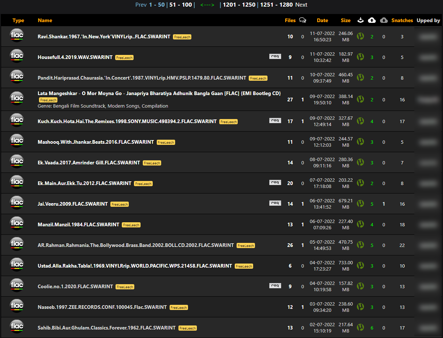The image size is (443, 338).
Task: Click the FLAC icon for Ravi Shankar torrent
Action: pyautogui.click(x=17, y=36)
